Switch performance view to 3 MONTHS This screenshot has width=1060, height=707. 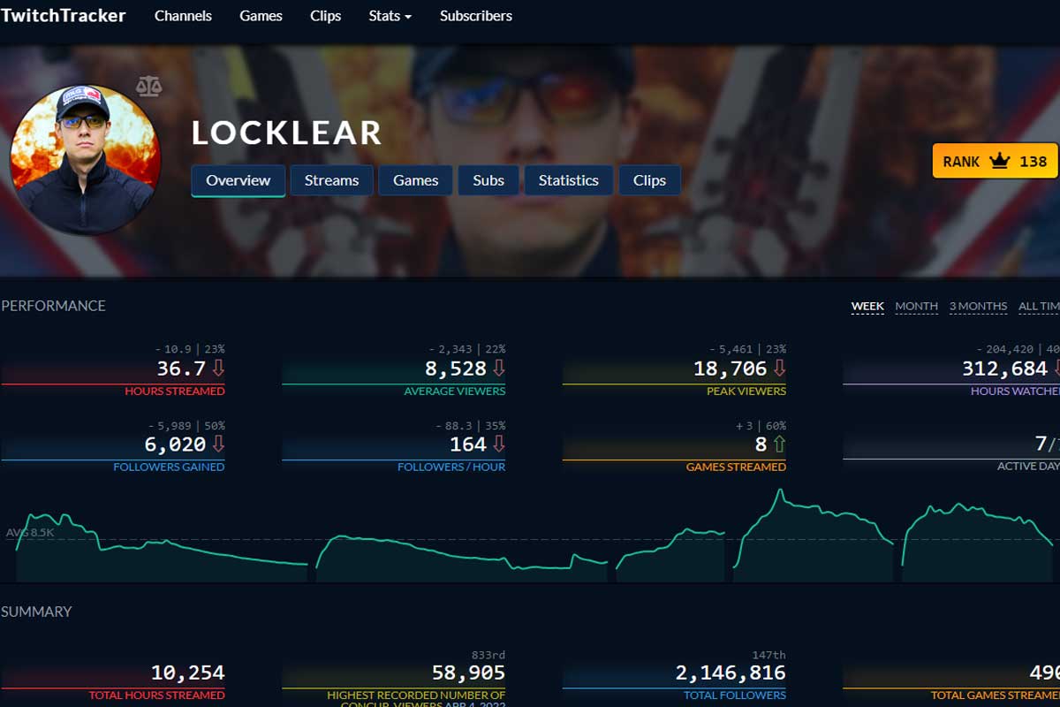(x=978, y=306)
